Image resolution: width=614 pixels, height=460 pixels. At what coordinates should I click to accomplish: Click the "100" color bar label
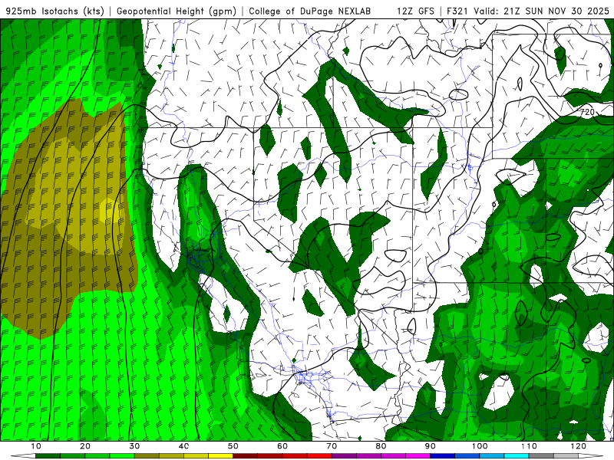tap(479, 446)
